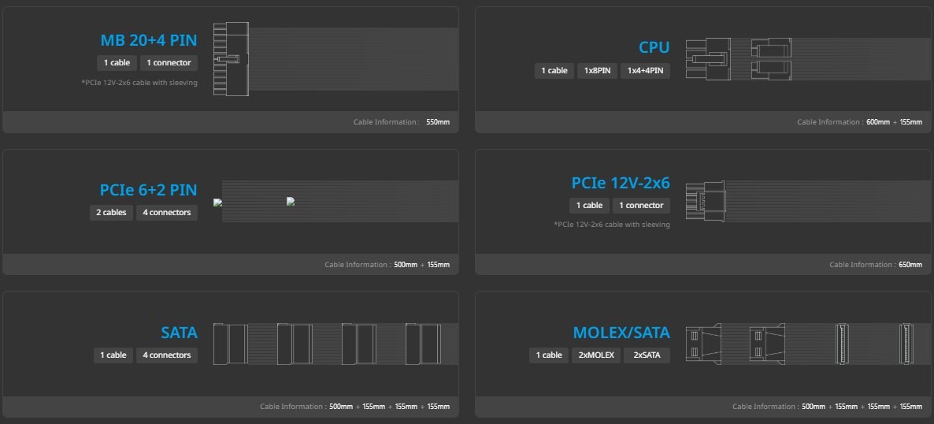Image resolution: width=934 pixels, height=424 pixels.
Task: Click the last SATA connector in SATA card
Action: (423, 344)
